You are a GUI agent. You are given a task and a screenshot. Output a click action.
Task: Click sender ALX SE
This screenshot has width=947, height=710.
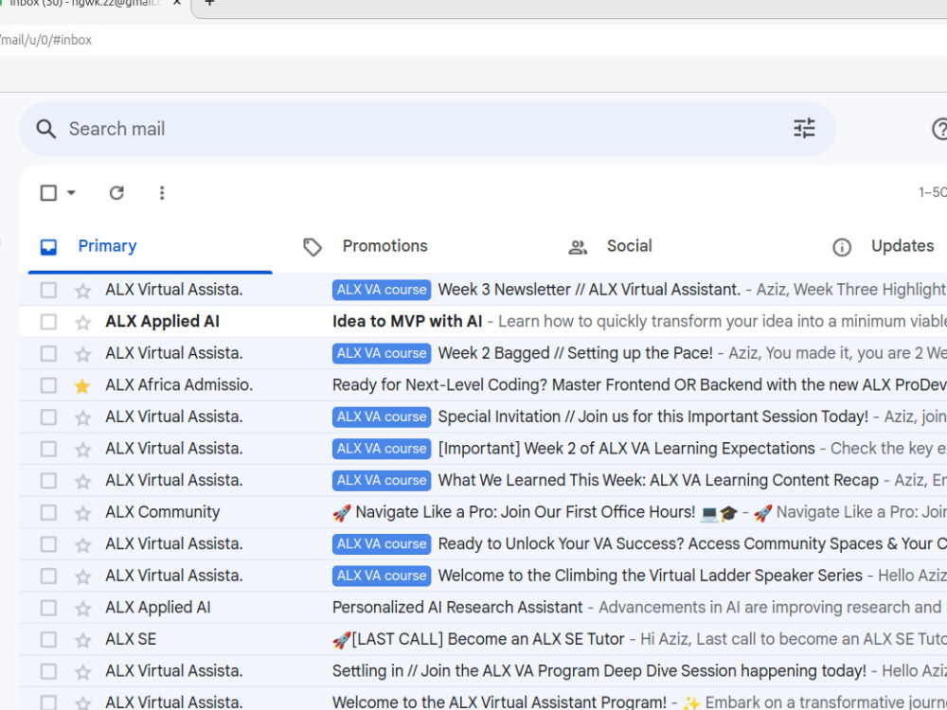131,639
